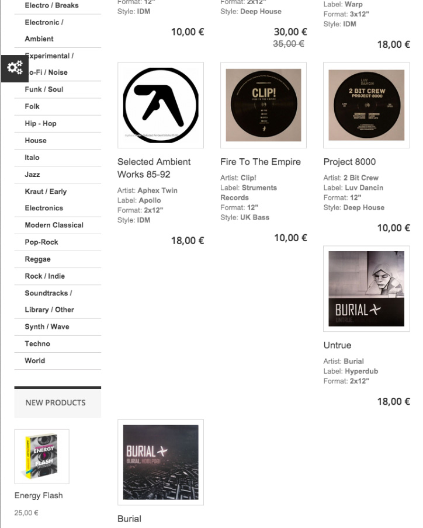Open Fire To The Empire product link

[x=261, y=162]
